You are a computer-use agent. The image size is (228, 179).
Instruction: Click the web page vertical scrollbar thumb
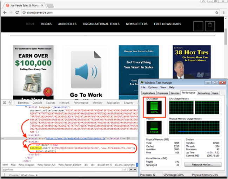coord(226,36)
